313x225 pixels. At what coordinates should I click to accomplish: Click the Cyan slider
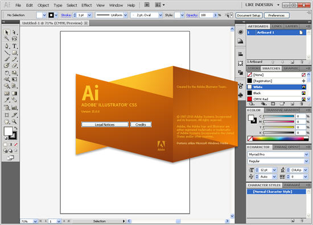(278, 116)
